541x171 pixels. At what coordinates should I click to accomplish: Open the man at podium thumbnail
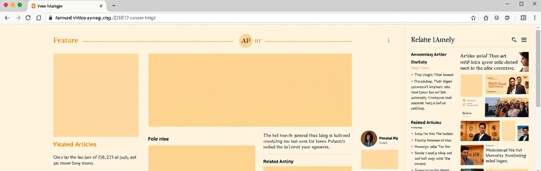coord(480,131)
